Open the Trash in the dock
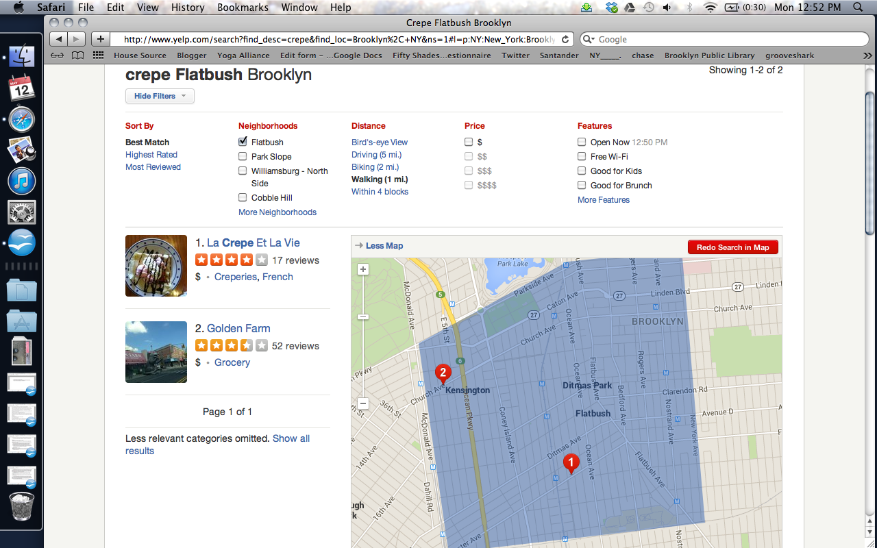The image size is (877, 548). coord(22,507)
